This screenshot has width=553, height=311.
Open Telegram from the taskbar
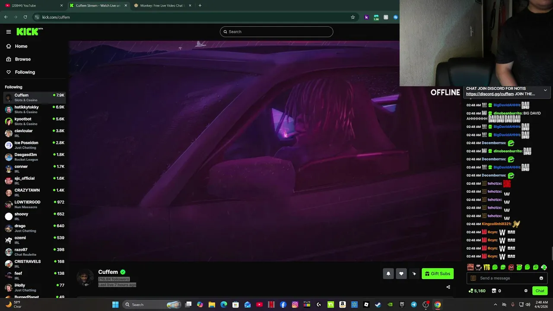(x=414, y=305)
